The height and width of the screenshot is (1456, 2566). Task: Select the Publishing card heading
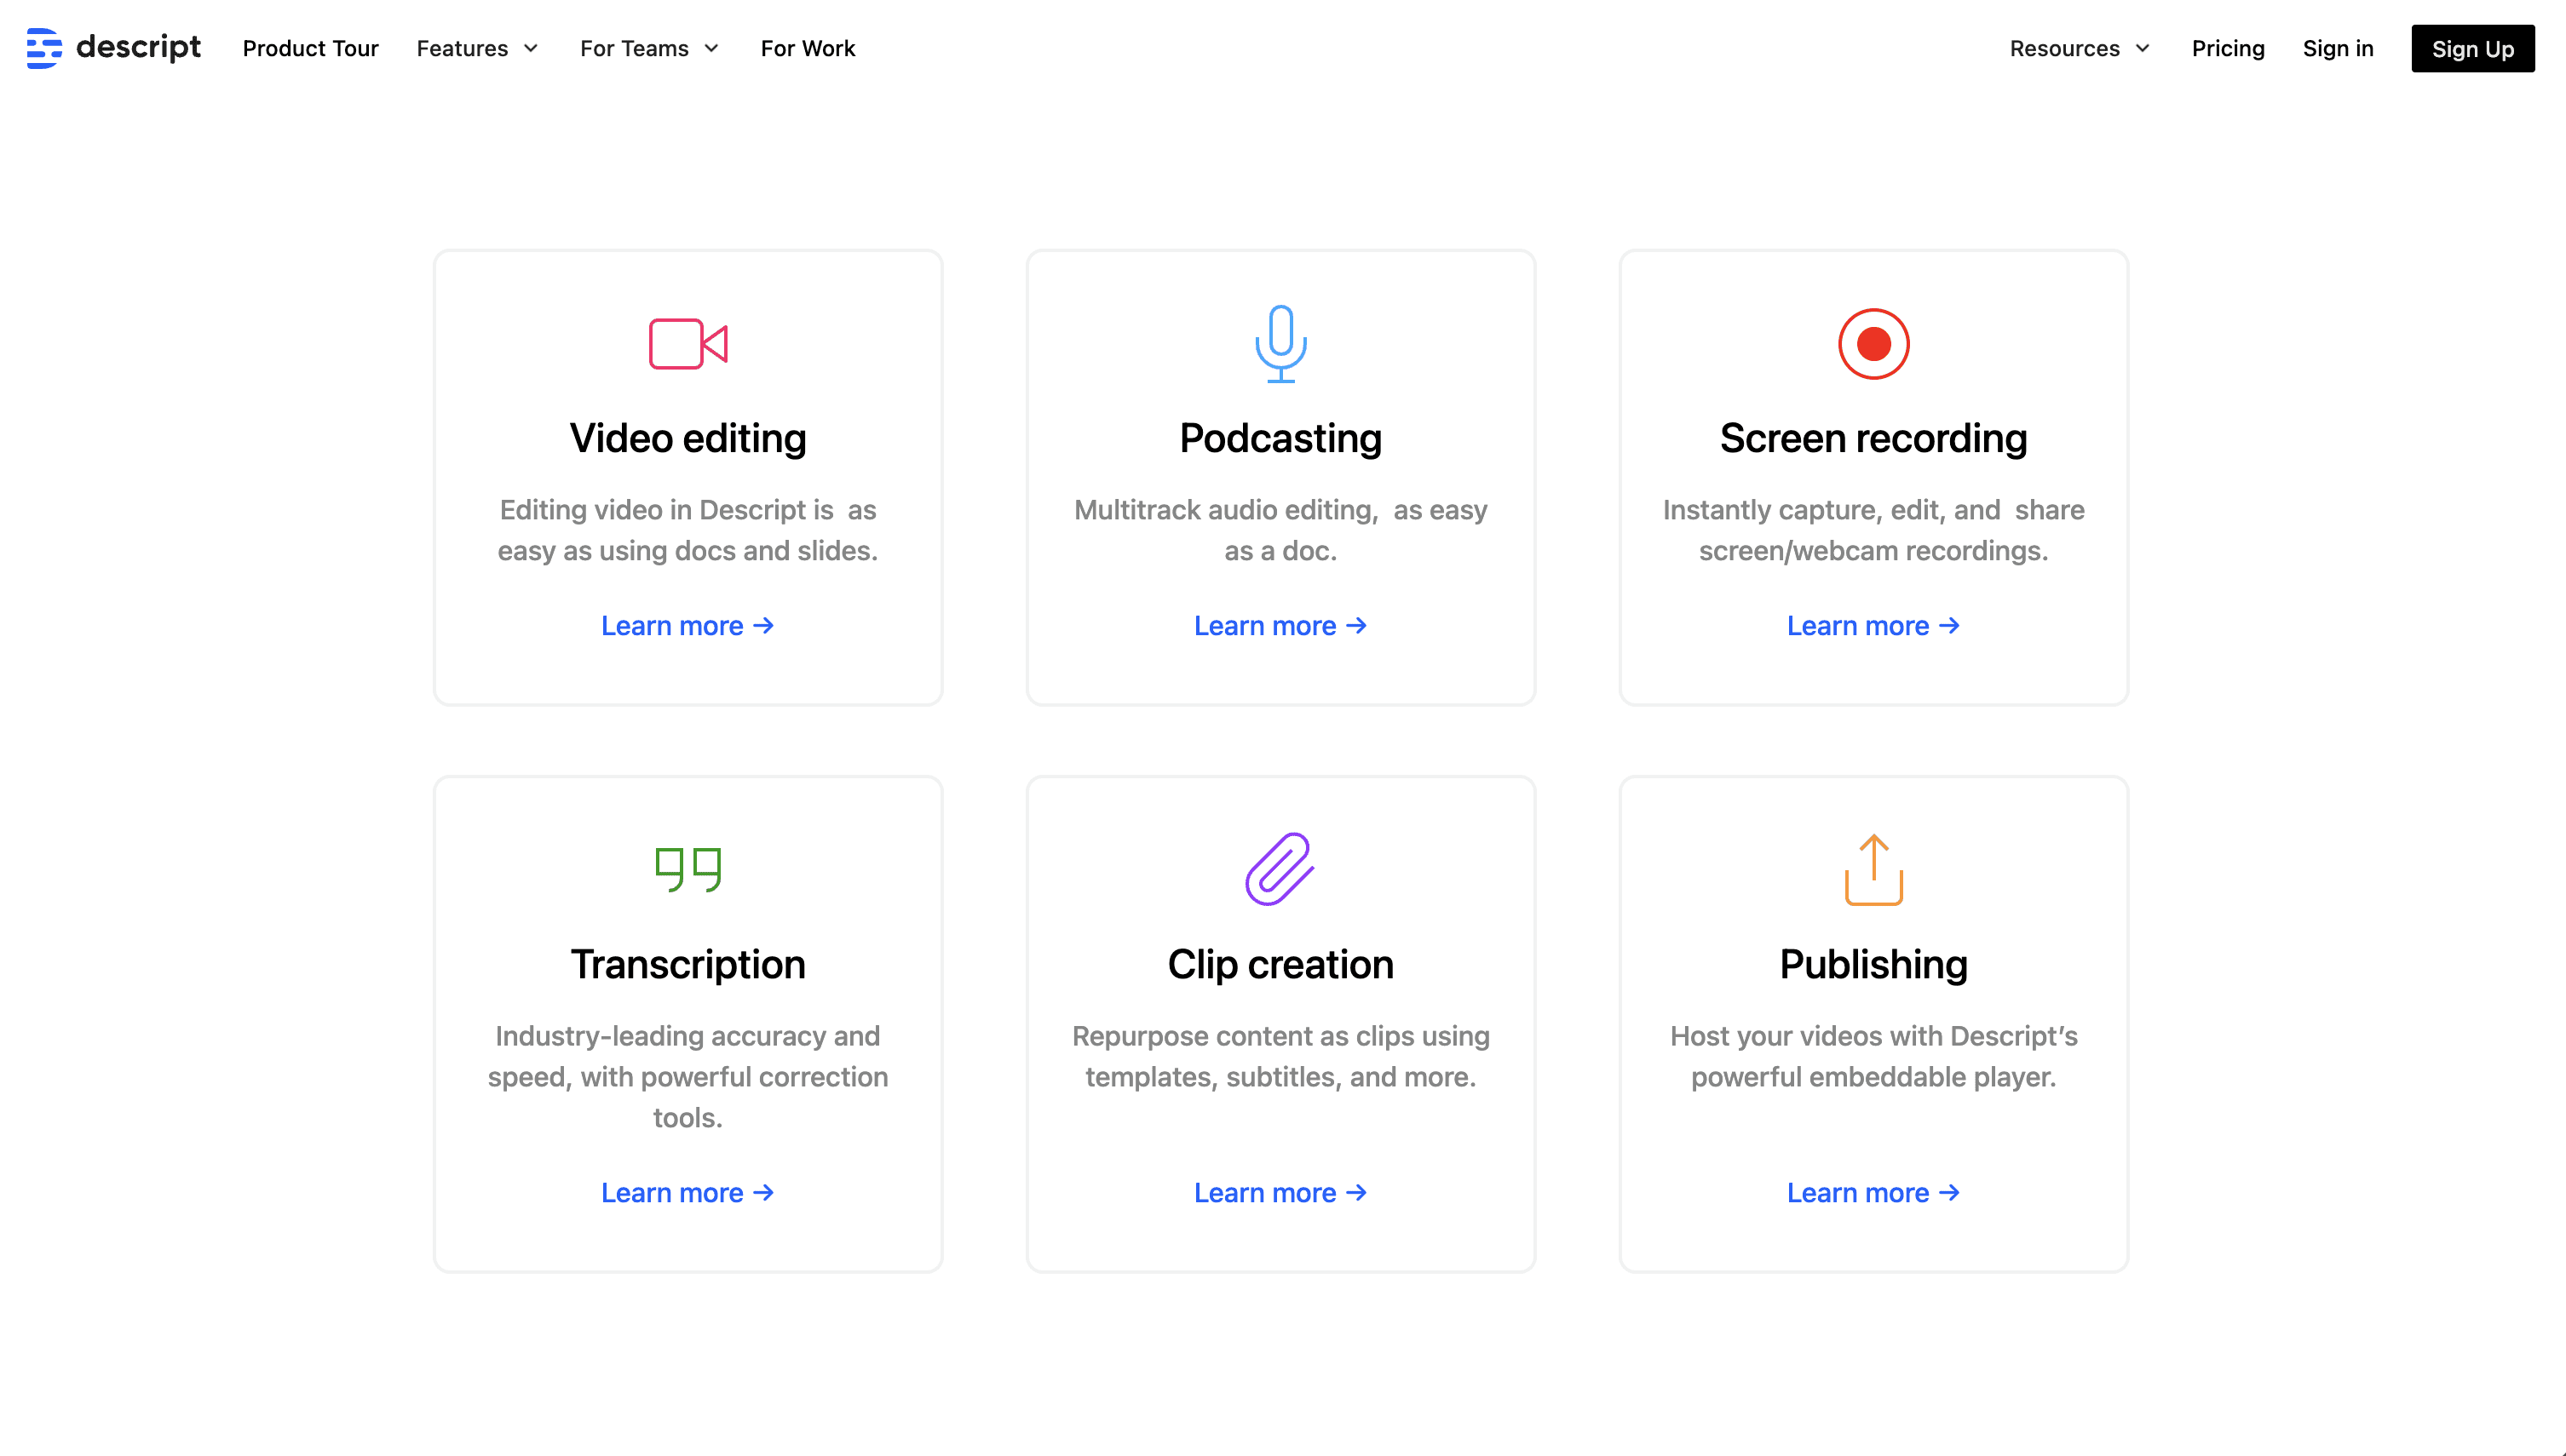tap(1873, 964)
